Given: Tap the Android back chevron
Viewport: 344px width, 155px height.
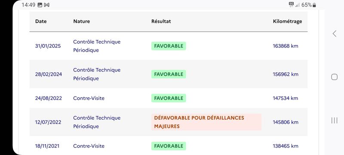Looking at the screenshot, I should (335, 34).
